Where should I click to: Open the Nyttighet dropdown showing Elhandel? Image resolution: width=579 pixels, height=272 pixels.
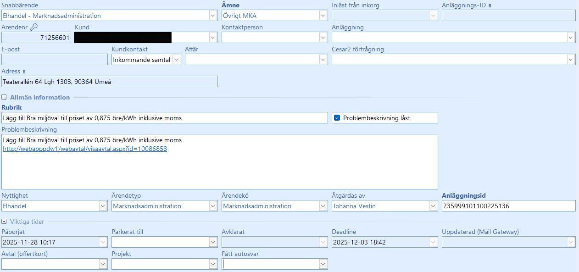point(103,206)
